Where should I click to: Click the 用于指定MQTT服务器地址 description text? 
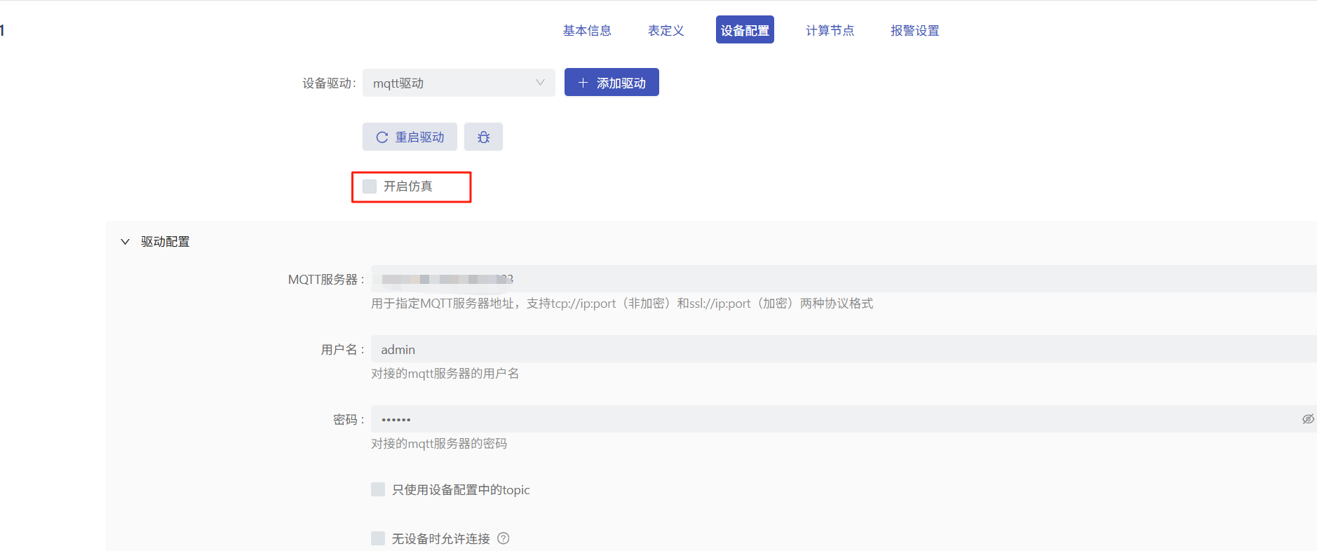tap(622, 304)
